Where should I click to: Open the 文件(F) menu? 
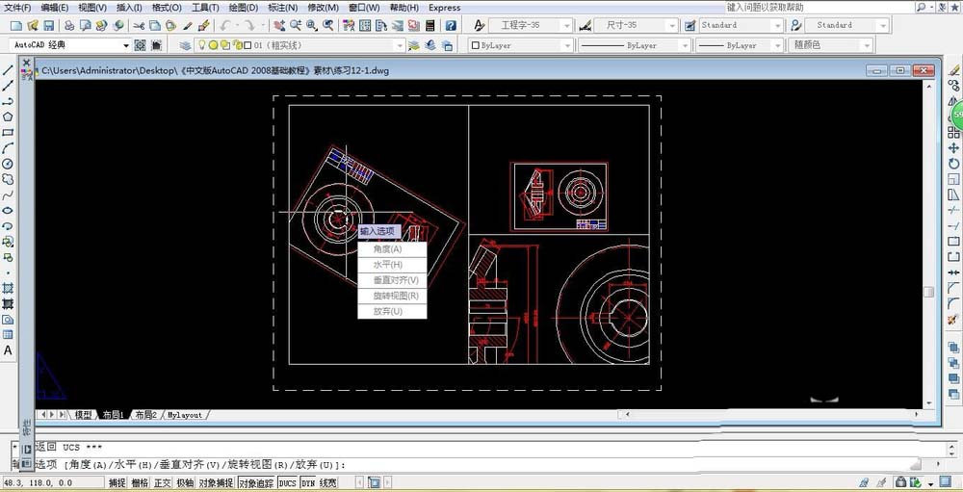pyautogui.click(x=17, y=8)
